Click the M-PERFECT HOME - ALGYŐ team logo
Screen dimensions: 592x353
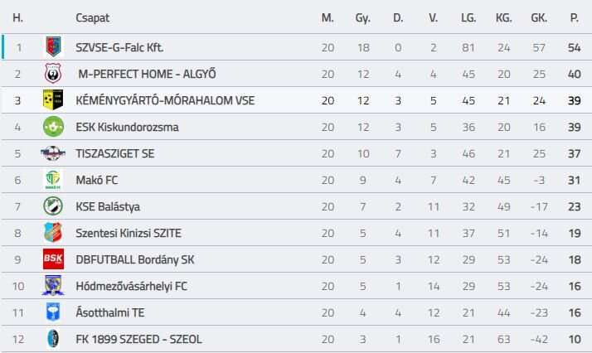[x=53, y=74]
